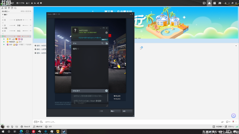
Task: Toggle the microphone icon in bottom bar
Action: [12, 127]
